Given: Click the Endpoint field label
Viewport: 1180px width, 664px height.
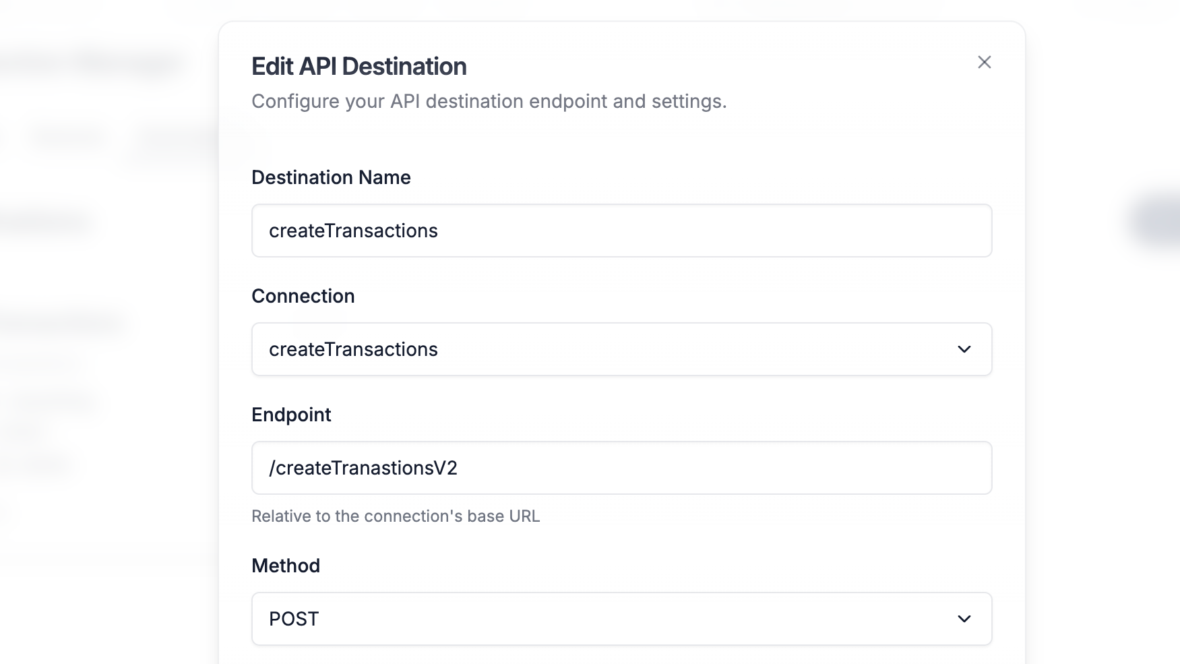Looking at the screenshot, I should pyautogui.click(x=291, y=415).
